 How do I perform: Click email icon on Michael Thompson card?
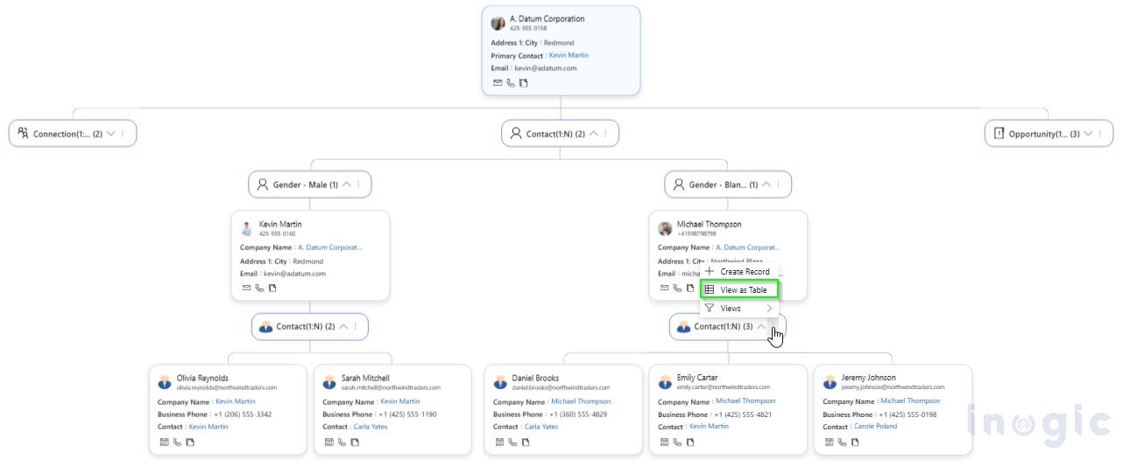pos(664,288)
